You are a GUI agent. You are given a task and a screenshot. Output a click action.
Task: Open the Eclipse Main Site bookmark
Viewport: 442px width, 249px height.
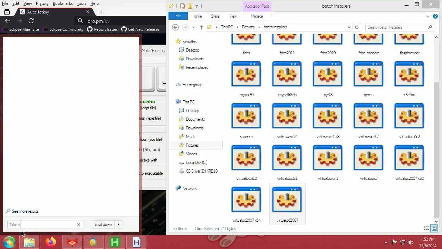tap(21, 29)
